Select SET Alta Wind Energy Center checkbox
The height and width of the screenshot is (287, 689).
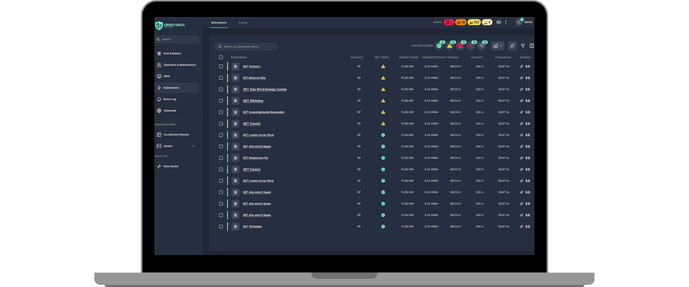pos(221,89)
